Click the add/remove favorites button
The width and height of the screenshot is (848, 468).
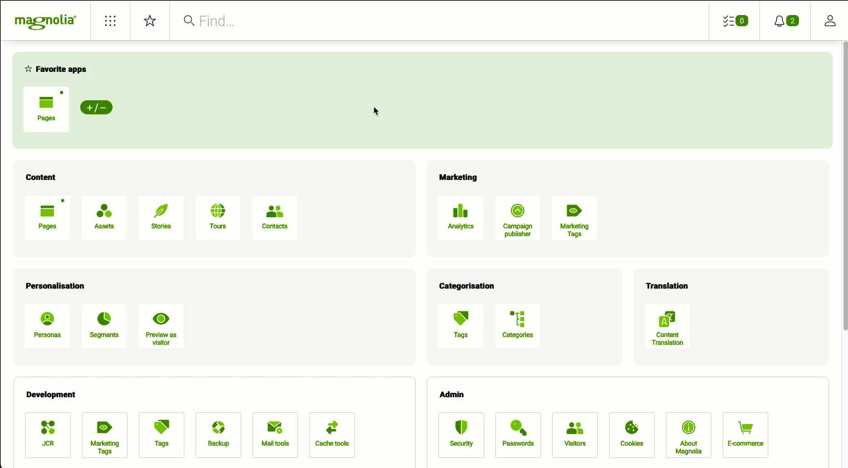[96, 108]
